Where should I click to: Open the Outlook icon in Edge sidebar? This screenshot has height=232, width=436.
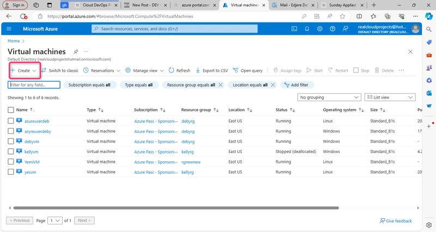tap(429, 93)
